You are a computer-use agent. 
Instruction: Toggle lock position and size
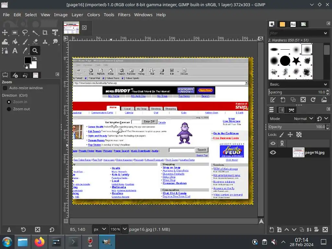tap(290, 135)
